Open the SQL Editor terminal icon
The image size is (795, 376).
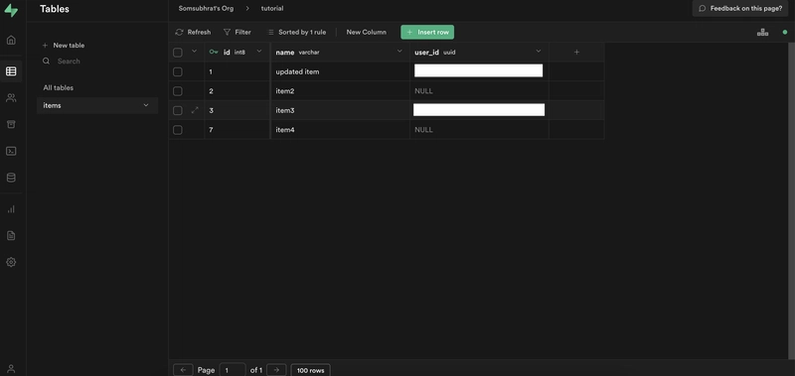point(11,151)
